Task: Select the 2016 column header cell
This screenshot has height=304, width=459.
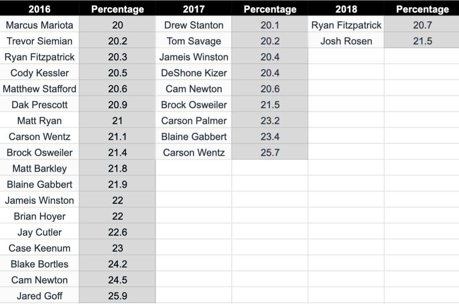Action: pos(39,9)
